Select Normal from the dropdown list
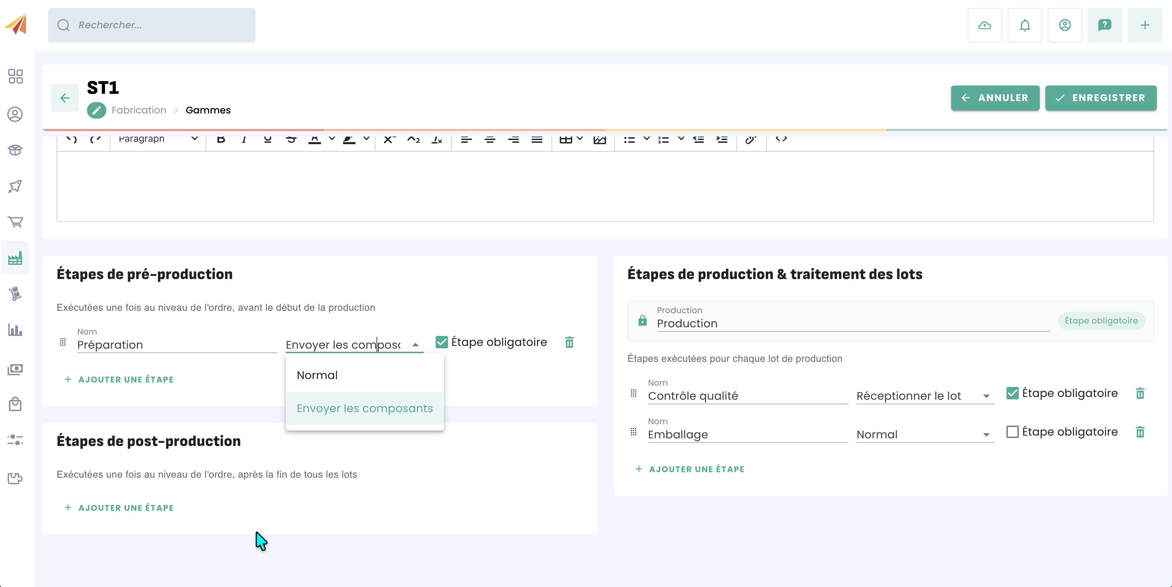1172x587 pixels. [x=317, y=375]
